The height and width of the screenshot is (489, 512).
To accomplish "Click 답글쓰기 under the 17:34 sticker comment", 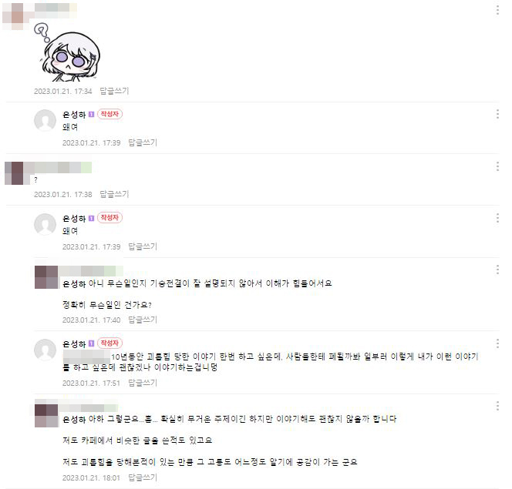I will click(114, 91).
